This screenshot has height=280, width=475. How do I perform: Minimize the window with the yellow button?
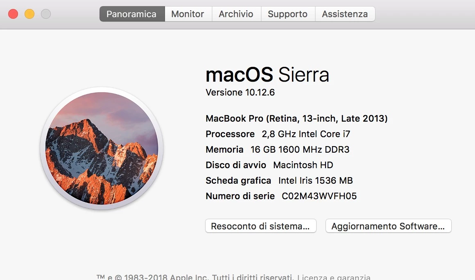point(29,14)
